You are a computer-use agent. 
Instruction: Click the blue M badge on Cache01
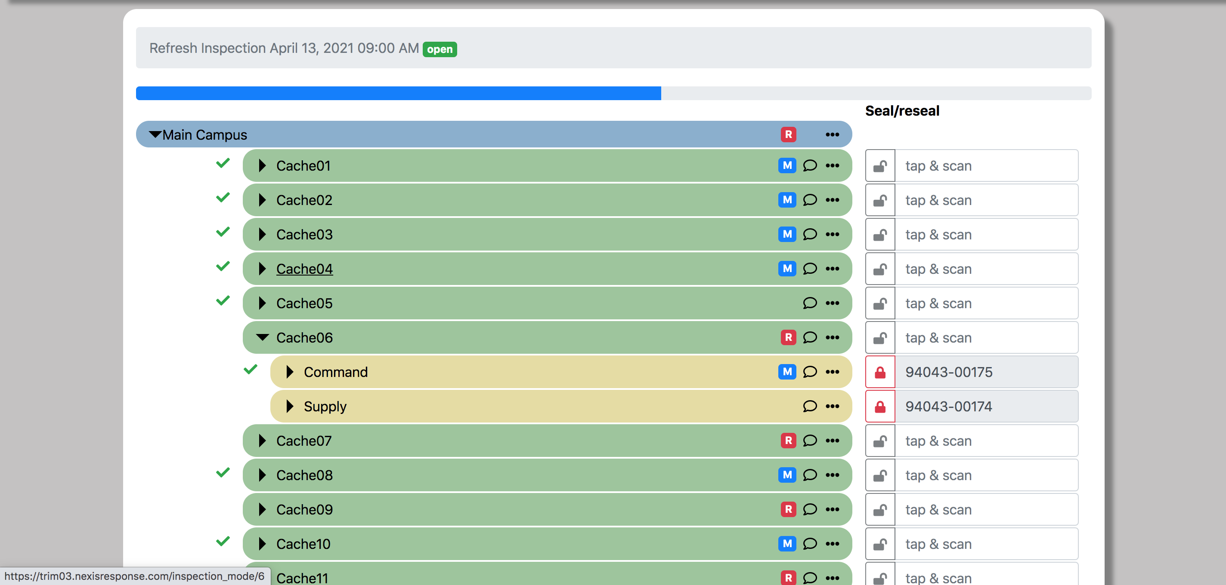click(x=787, y=165)
